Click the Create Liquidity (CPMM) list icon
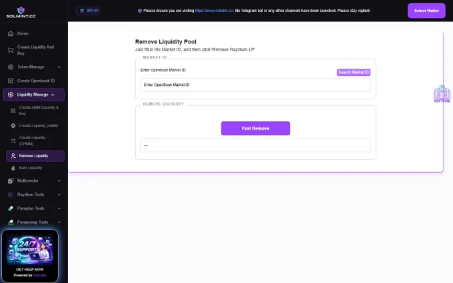Image resolution: width=453 pixels, height=283 pixels. tap(13, 141)
